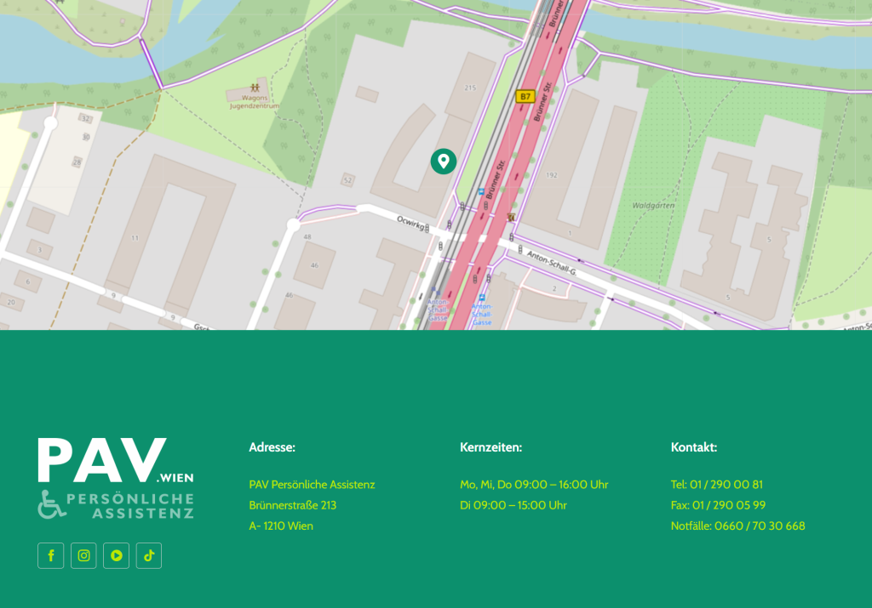
Task: Click the Waldgarten label on the map
Action: [652, 205]
